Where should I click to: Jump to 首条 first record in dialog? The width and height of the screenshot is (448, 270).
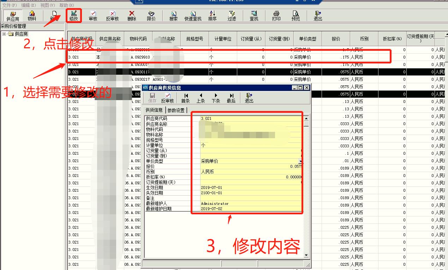tap(186, 97)
